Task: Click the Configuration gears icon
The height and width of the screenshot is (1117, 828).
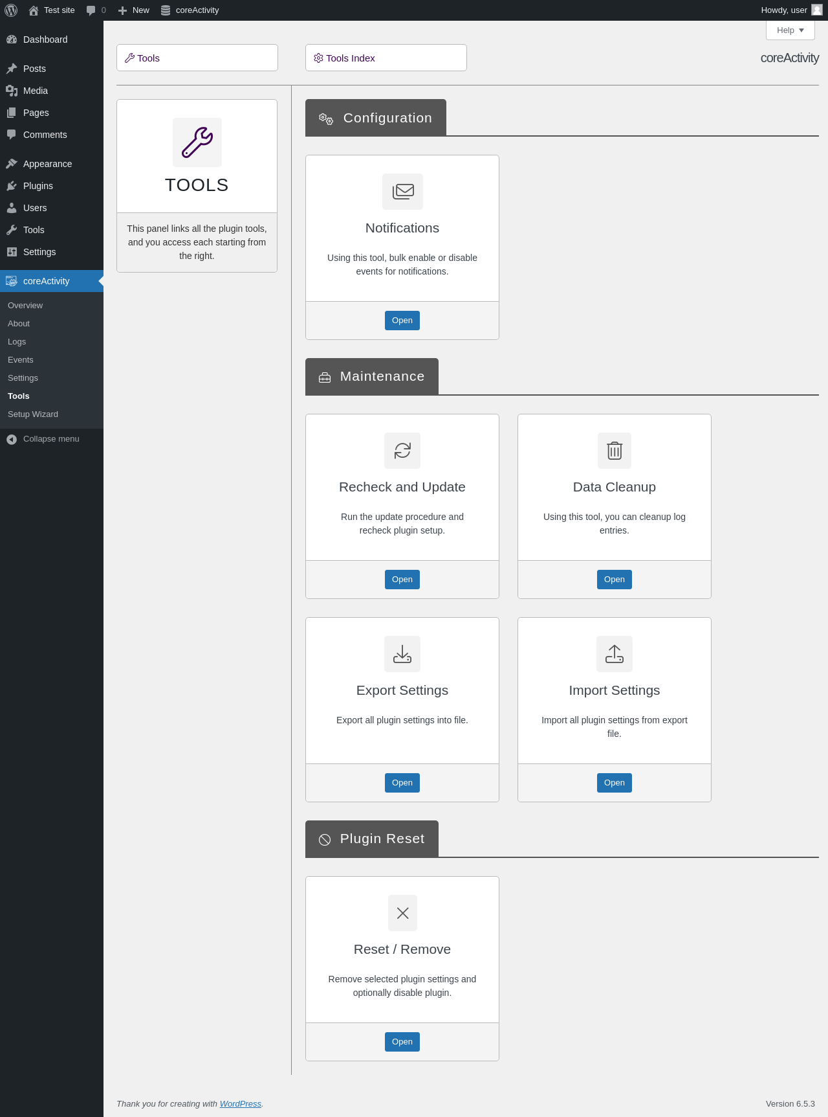Action: point(326,118)
